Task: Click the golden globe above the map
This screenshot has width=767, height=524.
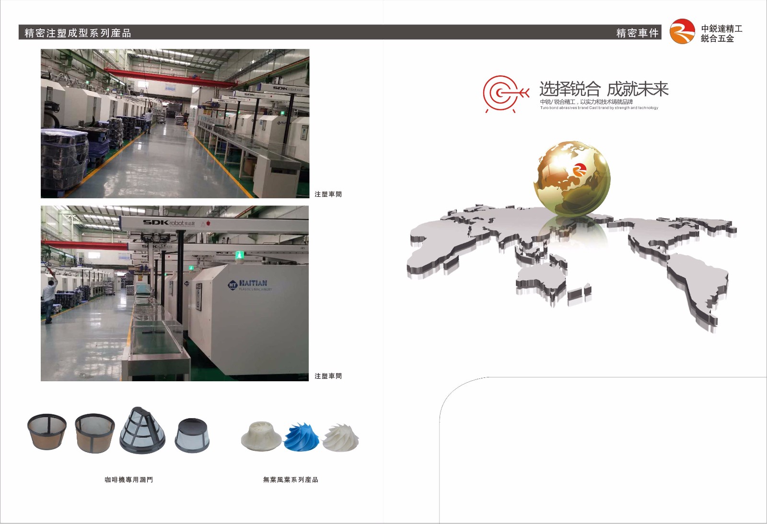Action: [571, 178]
